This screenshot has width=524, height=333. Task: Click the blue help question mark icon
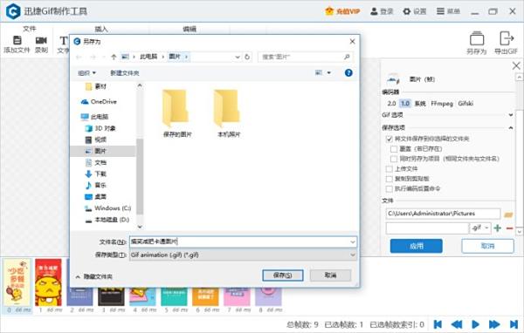point(348,72)
